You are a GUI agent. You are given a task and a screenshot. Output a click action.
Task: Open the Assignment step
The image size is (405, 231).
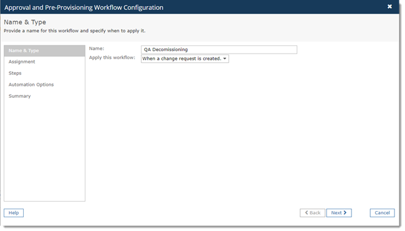click(x=22, y=62)
